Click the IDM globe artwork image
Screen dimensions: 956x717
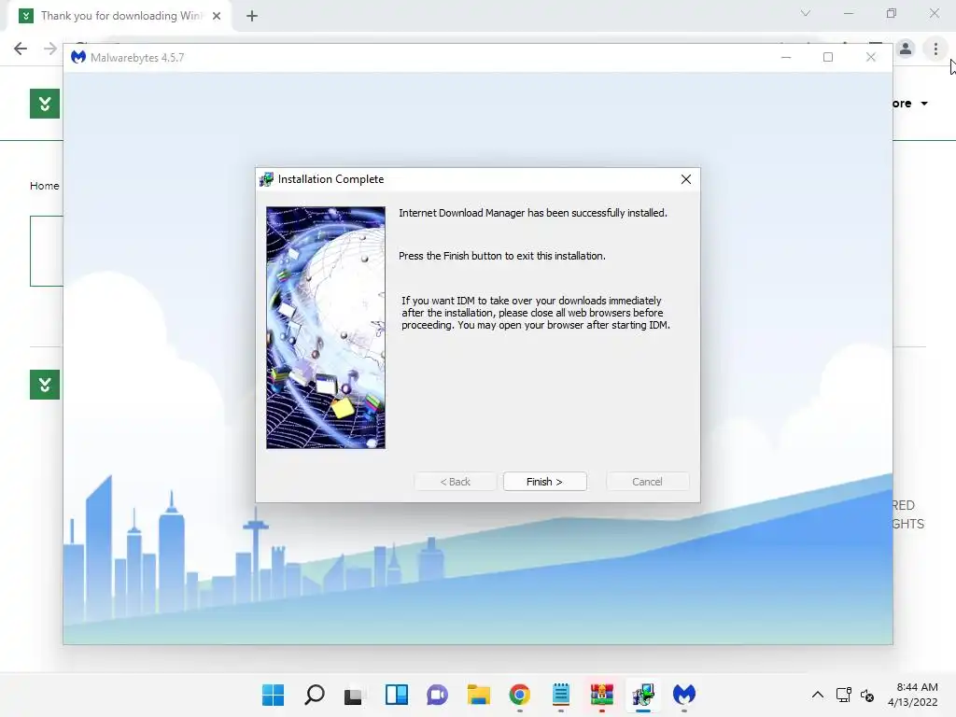[326, 328]
